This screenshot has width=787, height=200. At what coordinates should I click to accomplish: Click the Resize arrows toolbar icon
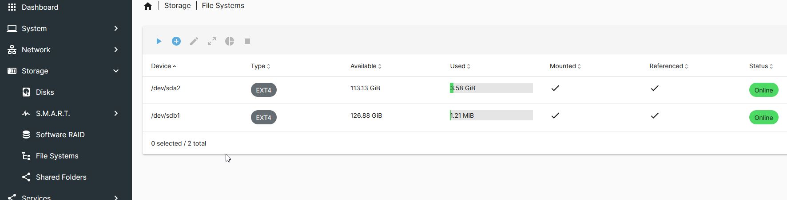pyautogui.click(x=212, y=41)
